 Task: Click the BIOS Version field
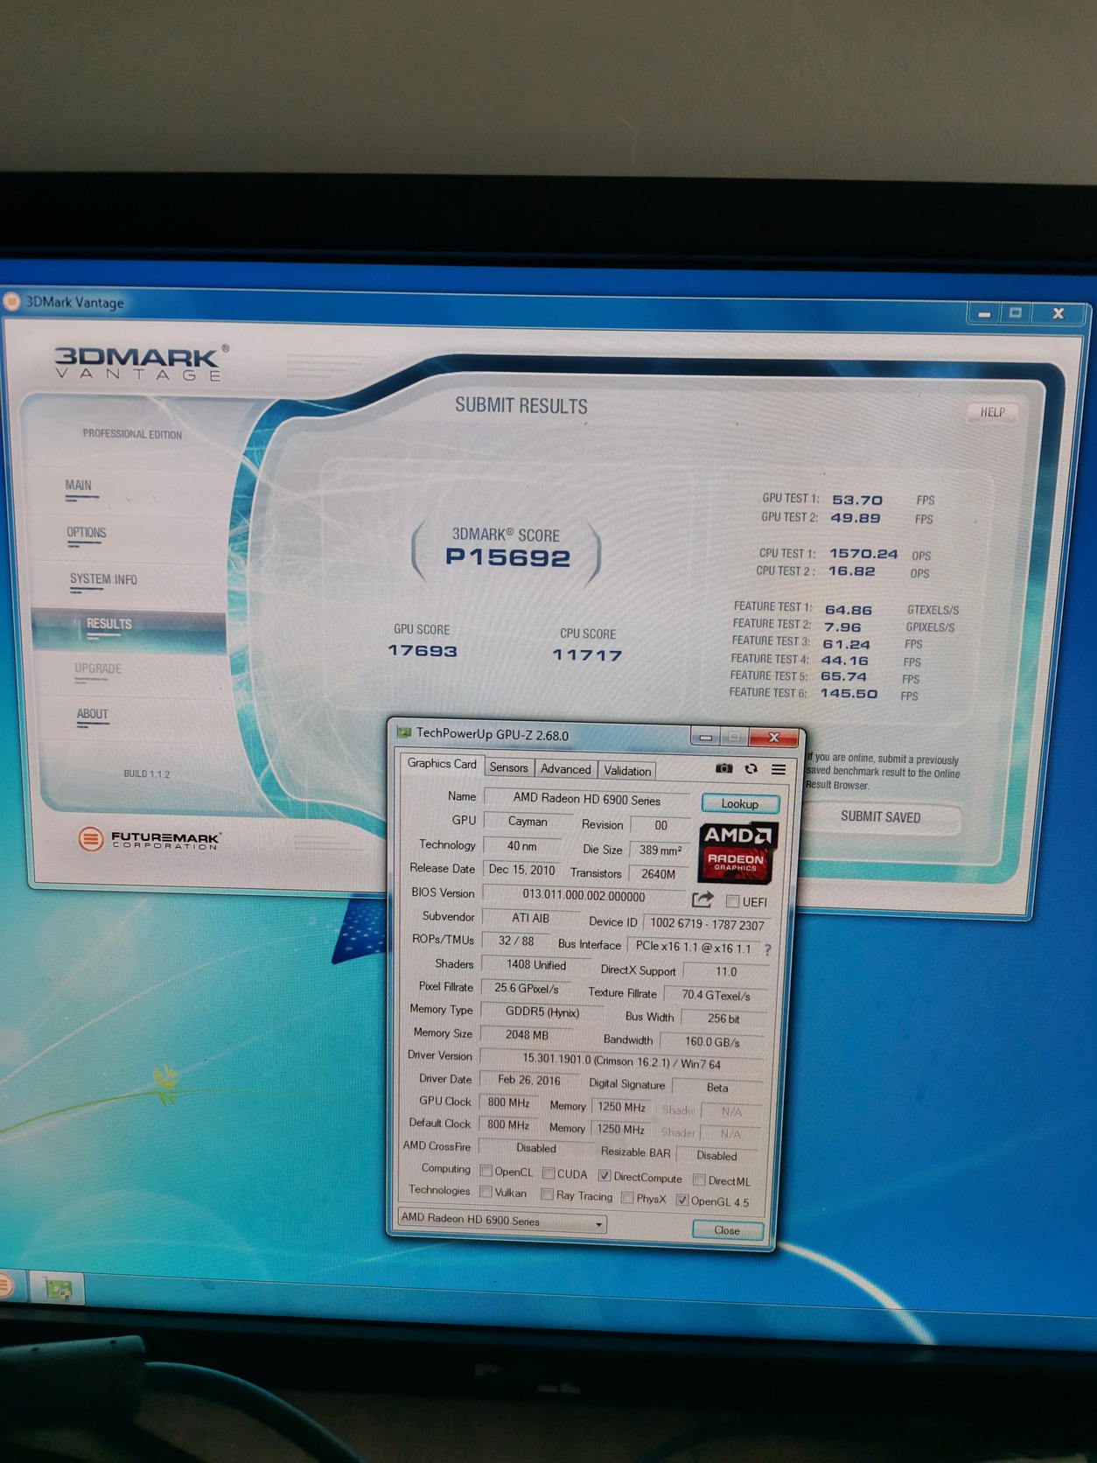(x=583, y=895)
